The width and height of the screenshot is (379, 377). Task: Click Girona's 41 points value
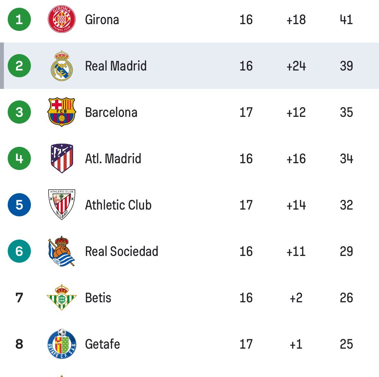(346, 20)
